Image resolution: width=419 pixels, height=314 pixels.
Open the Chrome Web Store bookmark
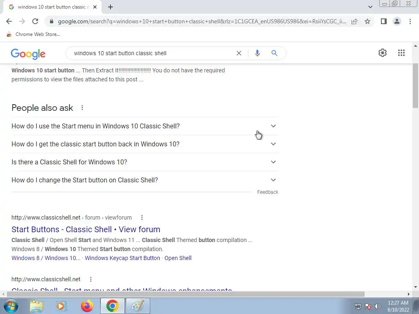click(33, 34)
